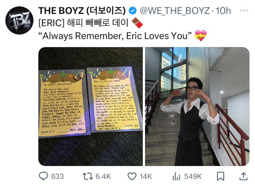Click the 6.4K reposts count
The image size is (255, 187).
pyautogui.click(x=103, y=176)
